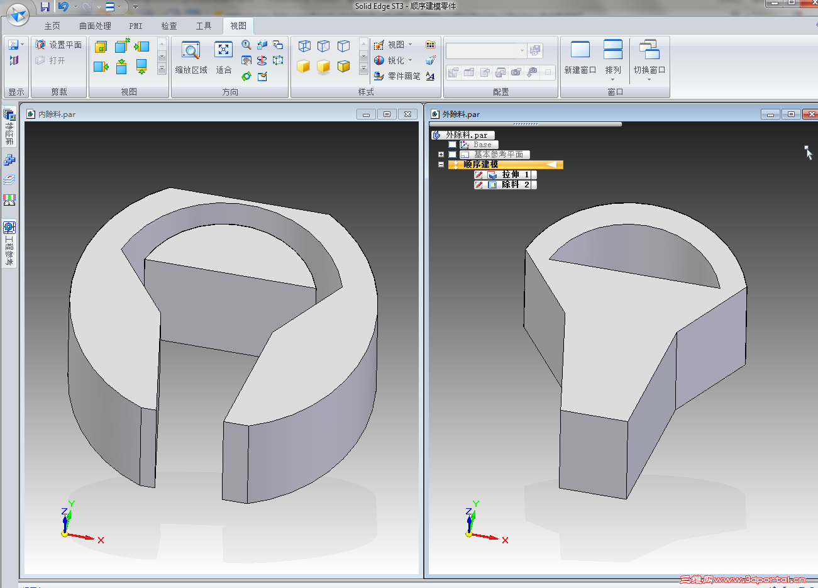Open the colour palette grid icon in 样式 group

[430, 45]
